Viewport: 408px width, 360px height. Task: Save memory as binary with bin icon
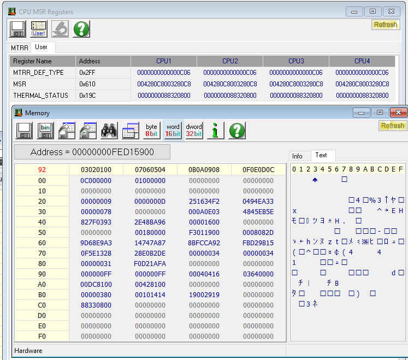(46, 130)
